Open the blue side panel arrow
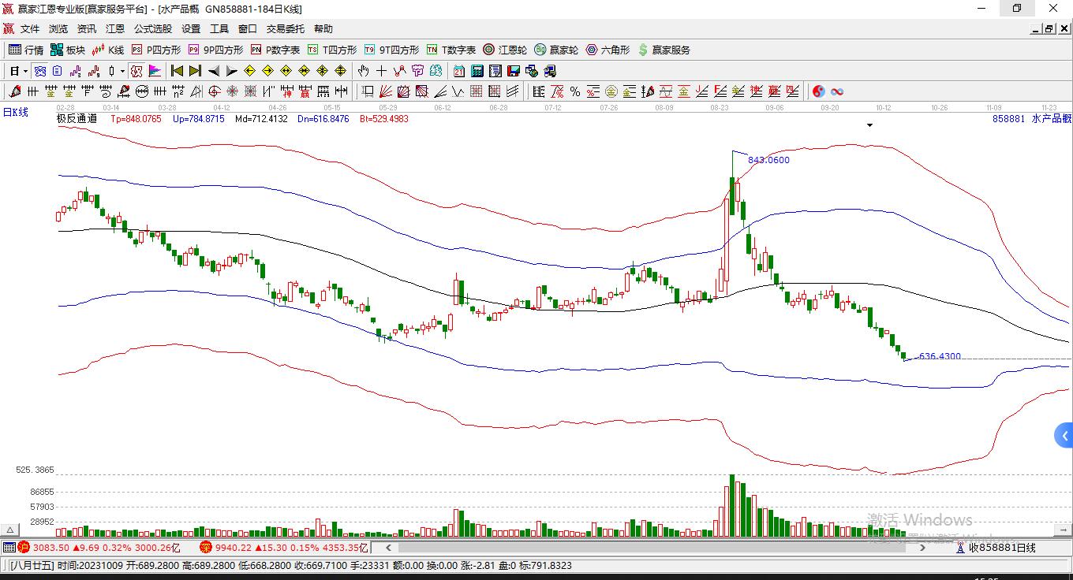The image size is (1073, 580). (x=1064, y=435)
